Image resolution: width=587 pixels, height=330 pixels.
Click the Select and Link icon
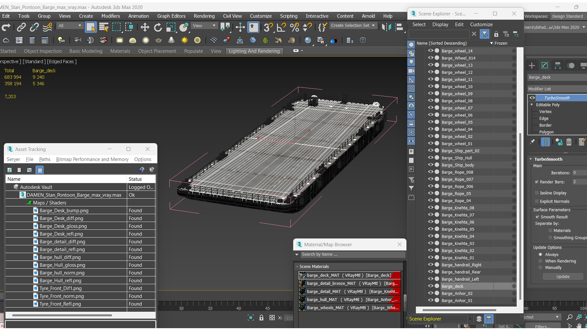pos(21,28)
